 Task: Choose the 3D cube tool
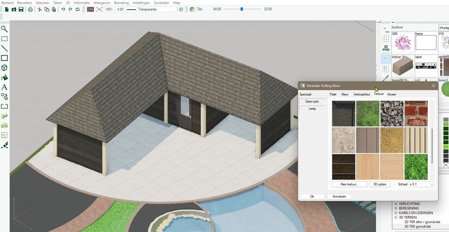(x=4, y=68)
